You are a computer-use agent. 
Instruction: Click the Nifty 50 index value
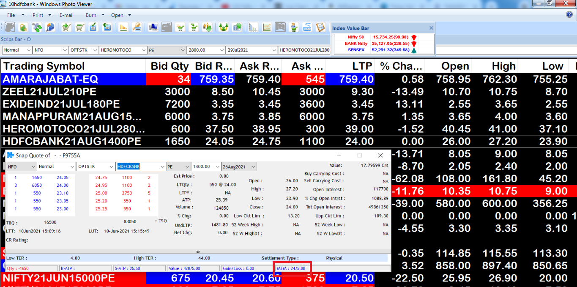391,37
